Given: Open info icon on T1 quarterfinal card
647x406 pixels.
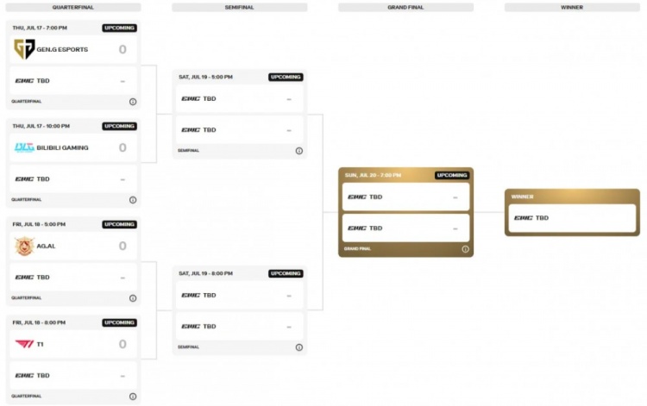Looking at the screenshot, I should [x=133, y=397].
